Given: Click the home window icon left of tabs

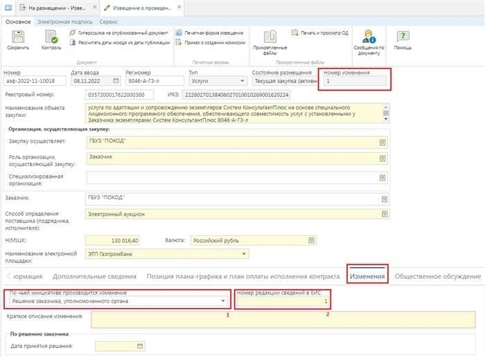Looking at the screenshot, I should coord(8,8).
